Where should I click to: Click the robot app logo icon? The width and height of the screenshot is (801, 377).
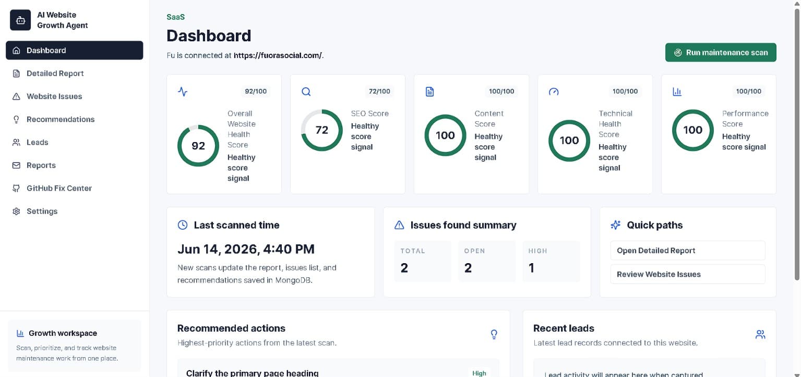20,20
